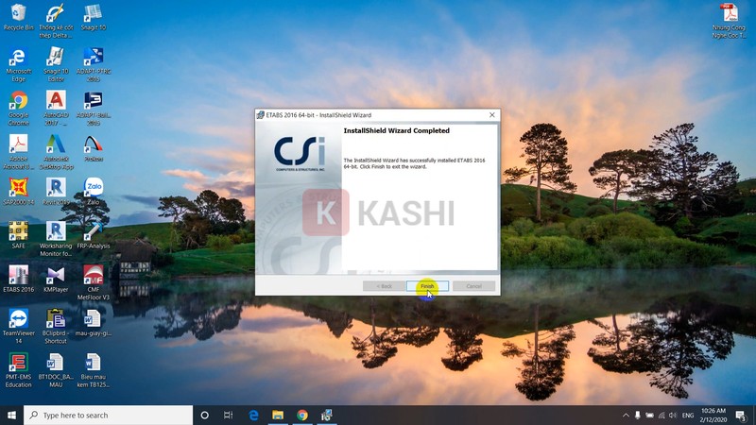
Task: Launch the Microsoft Edge desktop shortcut
Action: pyautogui.click(x=18, y=58)
